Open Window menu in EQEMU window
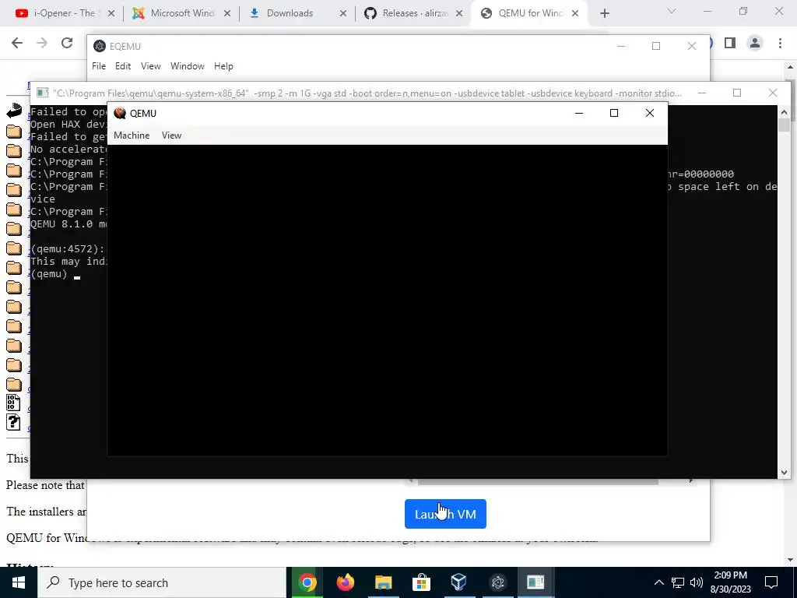This screenshot has height=598, width=797. [x=187, y=66]
